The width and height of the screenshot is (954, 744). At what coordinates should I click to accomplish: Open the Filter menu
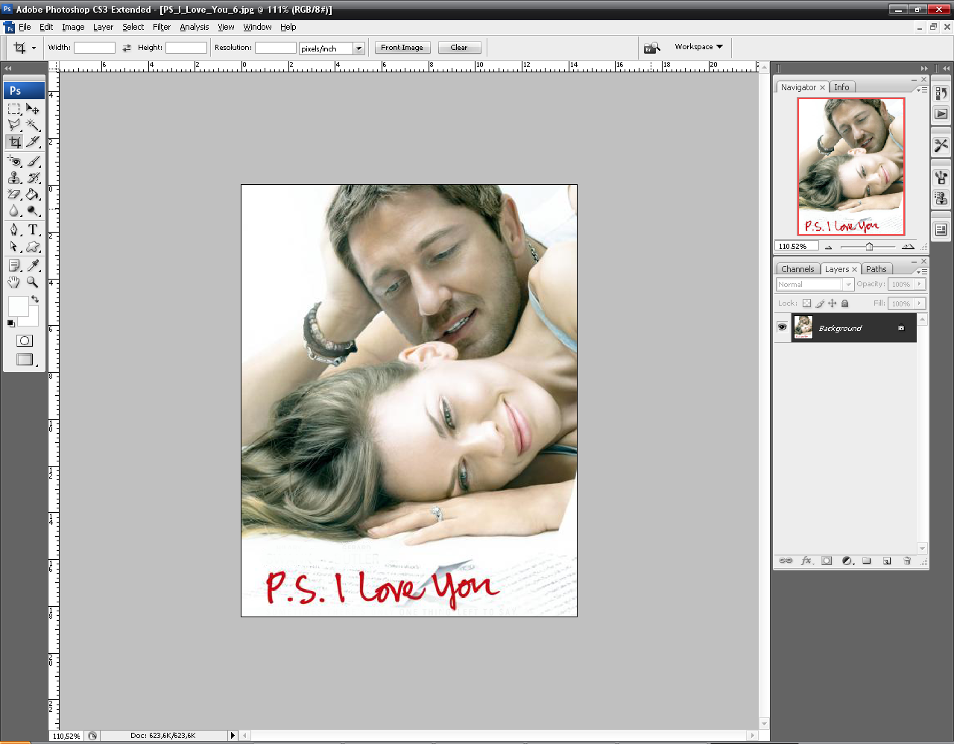pos(162,27)
